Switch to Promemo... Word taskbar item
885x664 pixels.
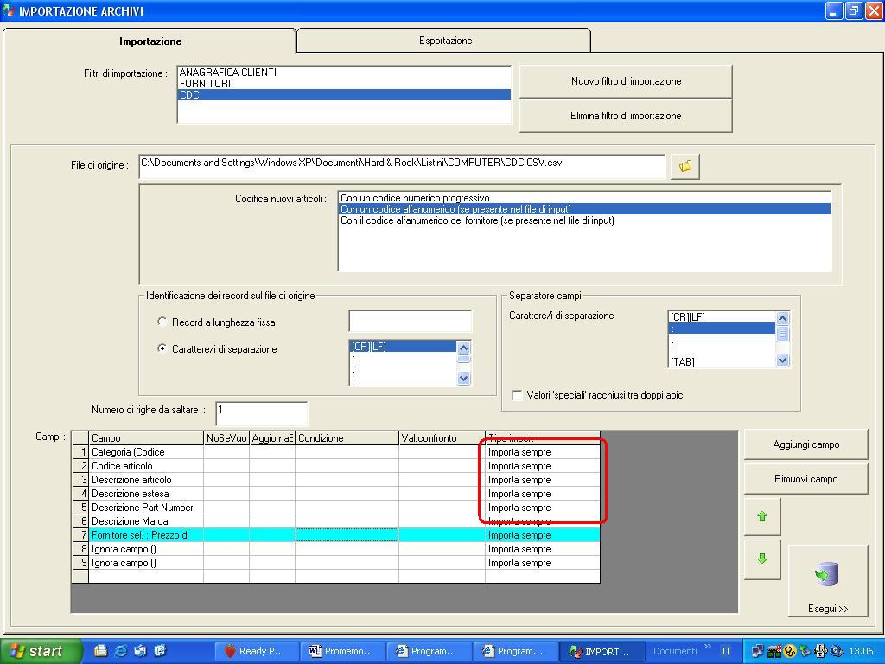point(342,651)
